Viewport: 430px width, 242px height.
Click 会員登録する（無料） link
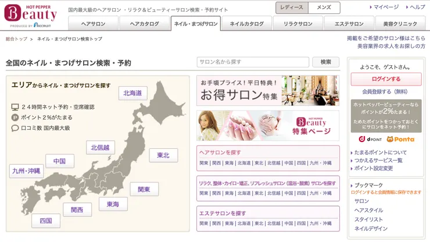coord(385,92)
